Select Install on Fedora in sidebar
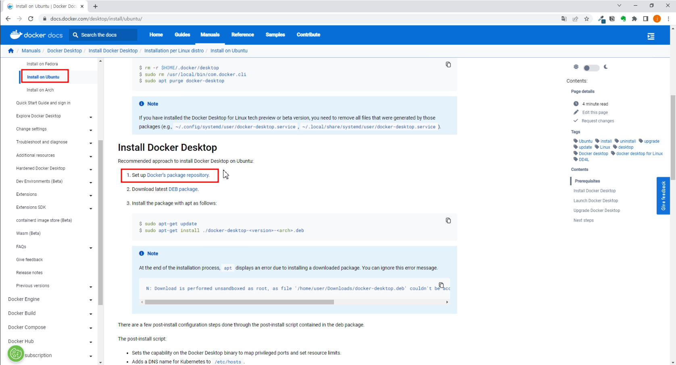This screenshot has height=365, width=676. pos(42,64)
